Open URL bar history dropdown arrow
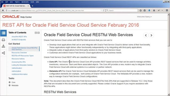The width and height of the screenshot is (170, 96). 101,10
